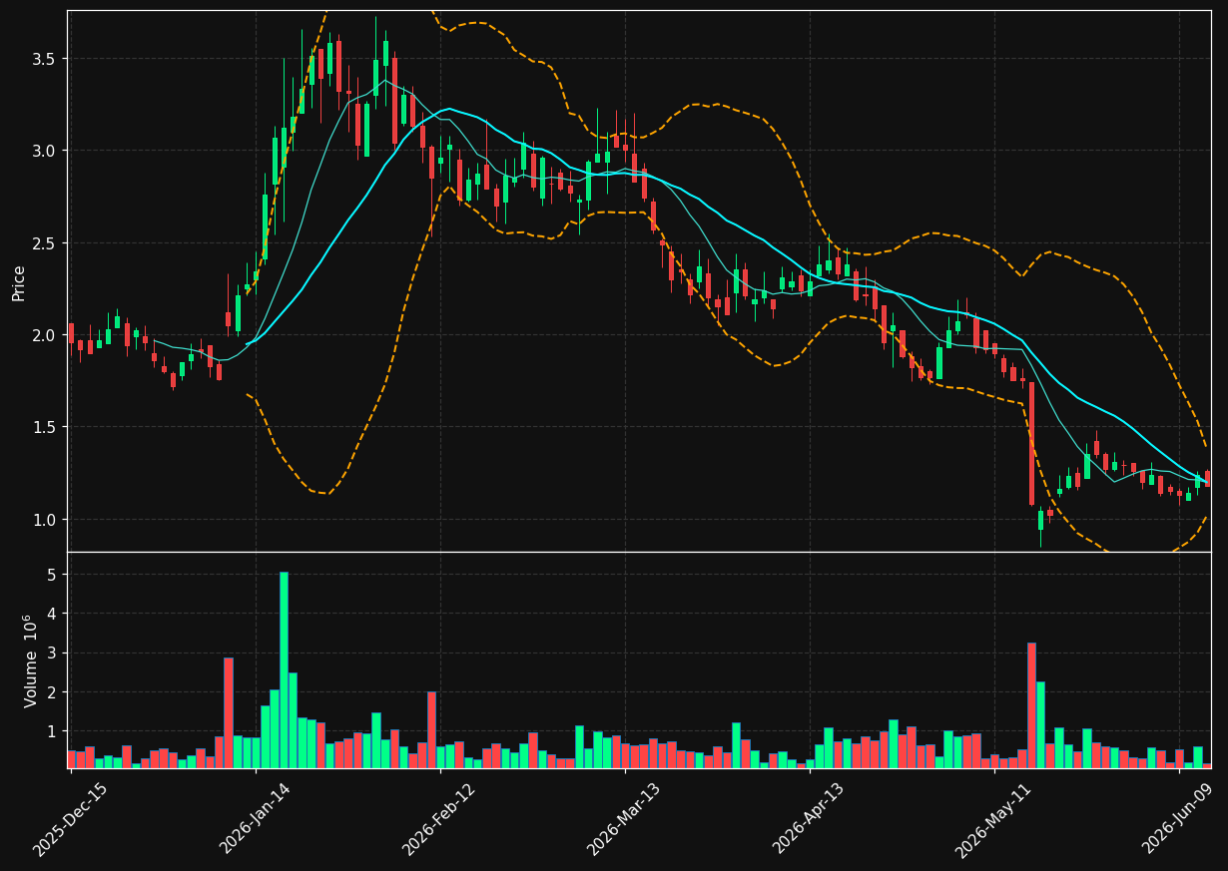Image resolution: width=1228 pixels, height=871 pixels.
Task: Click the 'Volume 10⁶' axis label
Action: (31, 660)
